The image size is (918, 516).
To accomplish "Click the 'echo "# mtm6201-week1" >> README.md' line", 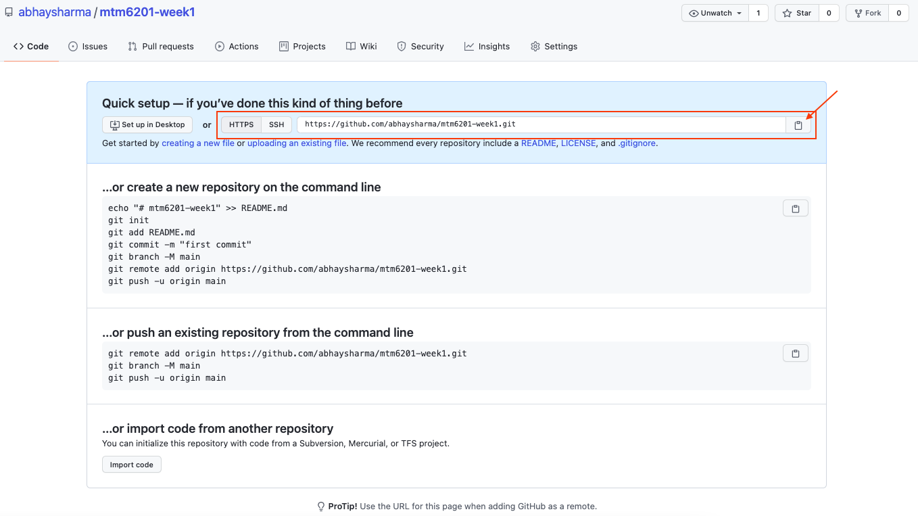I will (x=198, y=208).
